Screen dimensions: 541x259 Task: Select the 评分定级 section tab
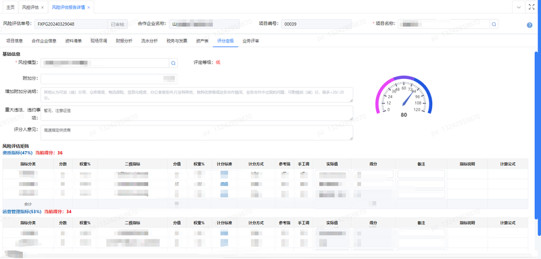click(226, 40)
